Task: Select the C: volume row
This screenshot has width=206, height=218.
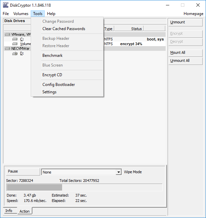Action: pyautogui.click(x=85, y=39)
